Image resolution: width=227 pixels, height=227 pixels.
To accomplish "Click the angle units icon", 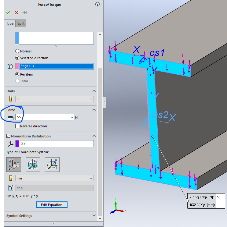I will (11, 188).
